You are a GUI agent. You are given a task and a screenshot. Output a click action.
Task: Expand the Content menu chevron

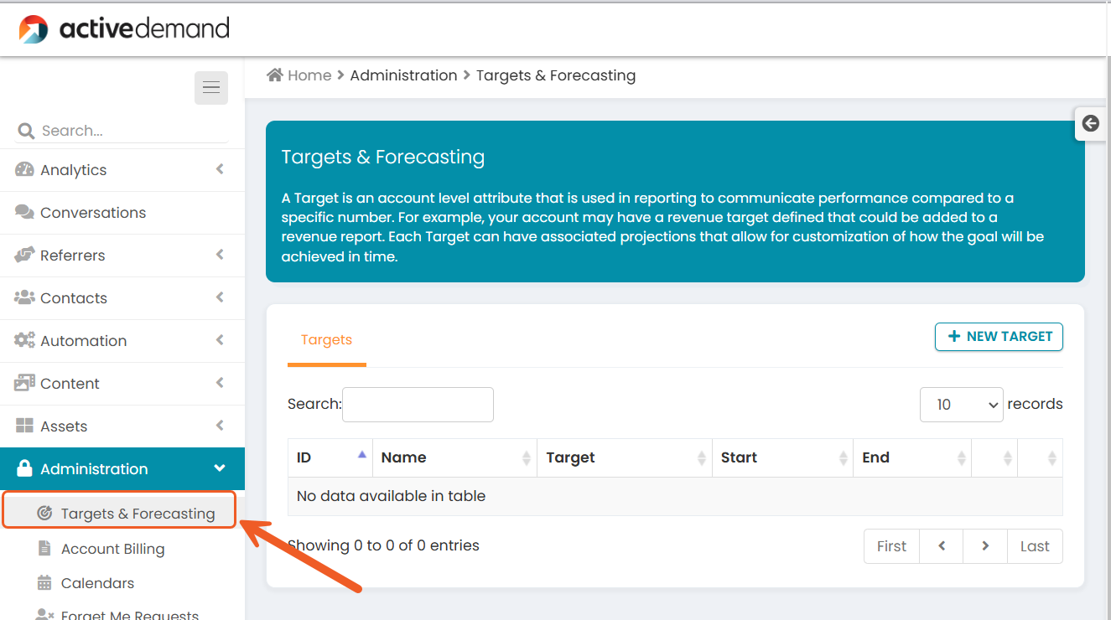[x=220, y=383]
